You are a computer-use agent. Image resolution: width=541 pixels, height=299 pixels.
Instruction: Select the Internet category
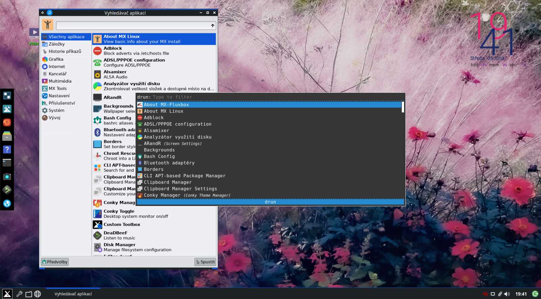tap(66, 67)
